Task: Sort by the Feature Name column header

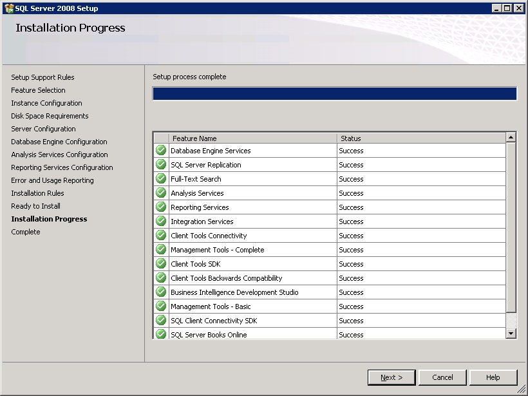Action: click(253, 138)
